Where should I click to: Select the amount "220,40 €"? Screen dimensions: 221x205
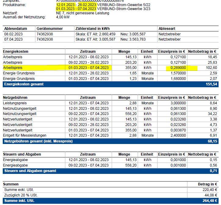(x=210, y=190)
